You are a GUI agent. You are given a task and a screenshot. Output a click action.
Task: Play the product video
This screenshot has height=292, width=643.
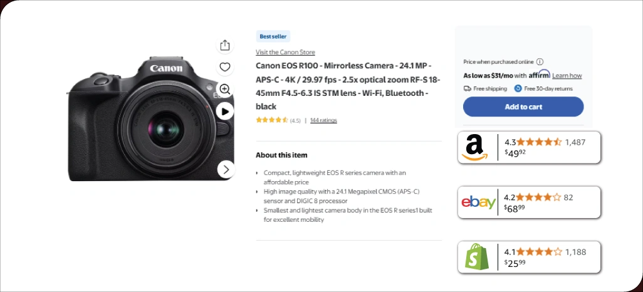(225, 112)
